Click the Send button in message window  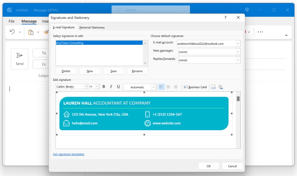point(20,59)
